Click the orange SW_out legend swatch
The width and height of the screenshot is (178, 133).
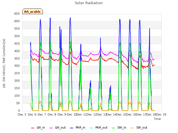132,128
